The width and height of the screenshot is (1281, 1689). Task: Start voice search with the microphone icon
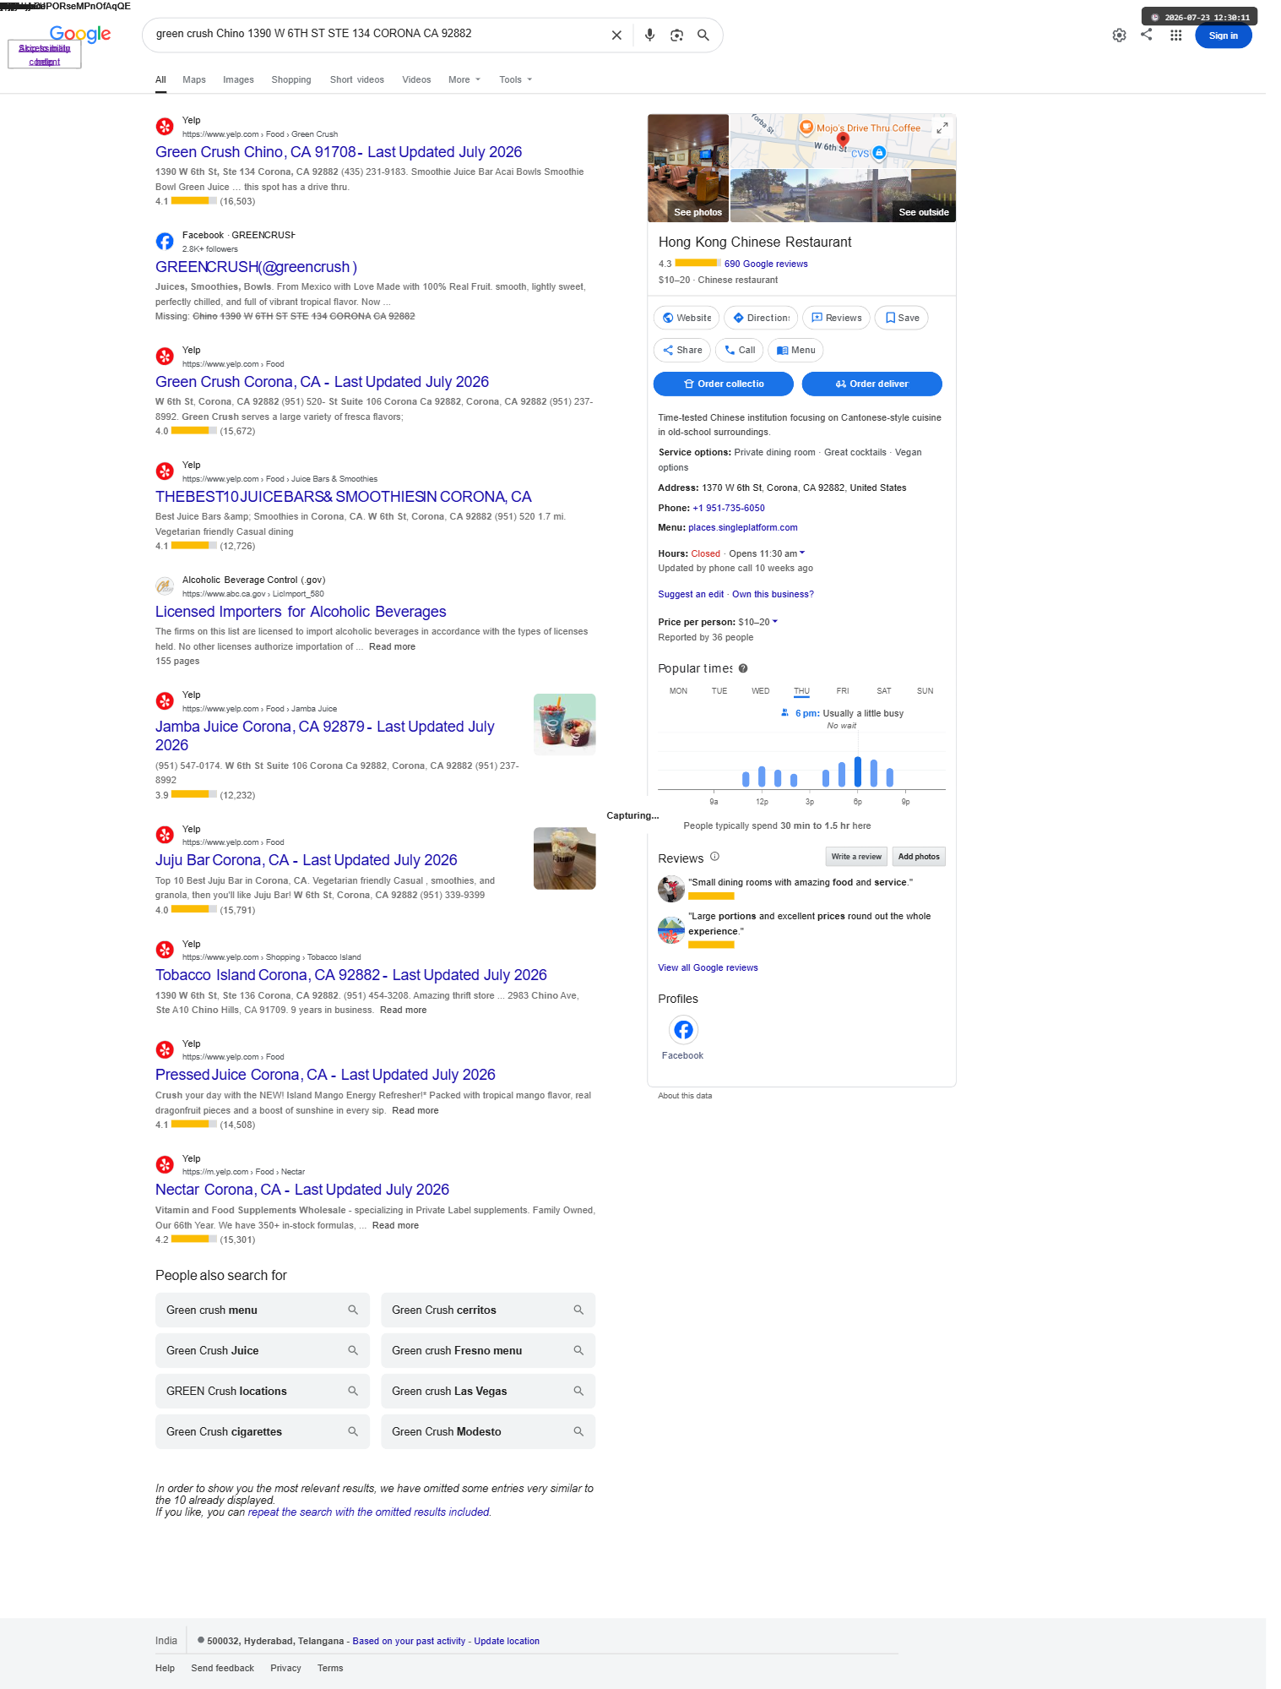(x=649, y=35)
